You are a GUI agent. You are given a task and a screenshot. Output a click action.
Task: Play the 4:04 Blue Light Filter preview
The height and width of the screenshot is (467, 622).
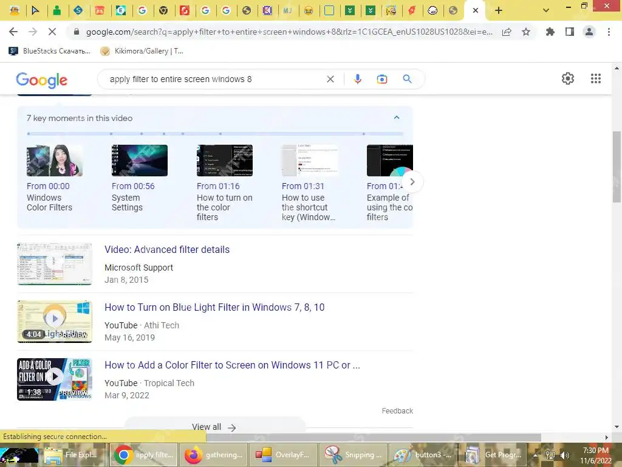pyautogui.click(x=54, y=321)
